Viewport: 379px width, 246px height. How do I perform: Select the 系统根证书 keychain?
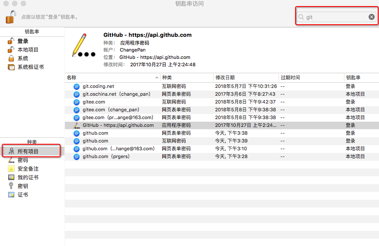pos(32,67)
